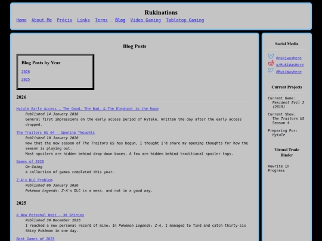
Task: Click the Social Media heading
Action: click(287, 44)
